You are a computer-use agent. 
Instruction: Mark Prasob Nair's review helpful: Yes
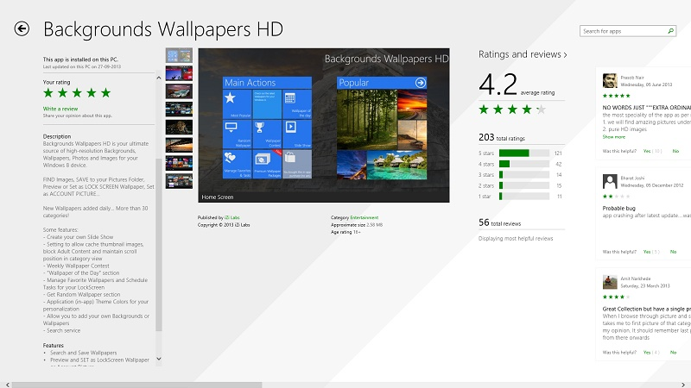(647, 151)
